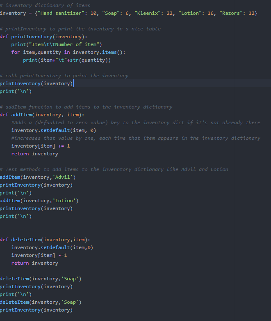Click the comment 'call printInventory to print the inventory'
Image resolution: width=271 pixels, height=321 pixels.
64,76
